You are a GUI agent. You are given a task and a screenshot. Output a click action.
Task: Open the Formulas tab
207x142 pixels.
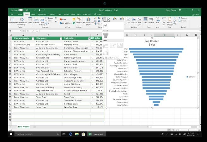coord(52,14)
